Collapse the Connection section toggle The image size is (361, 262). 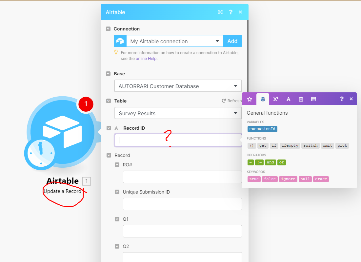click(108, 29)
